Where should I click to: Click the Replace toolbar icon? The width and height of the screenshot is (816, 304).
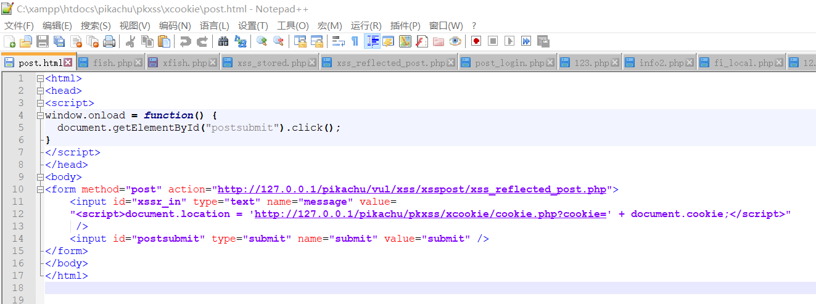coord(240,41)
